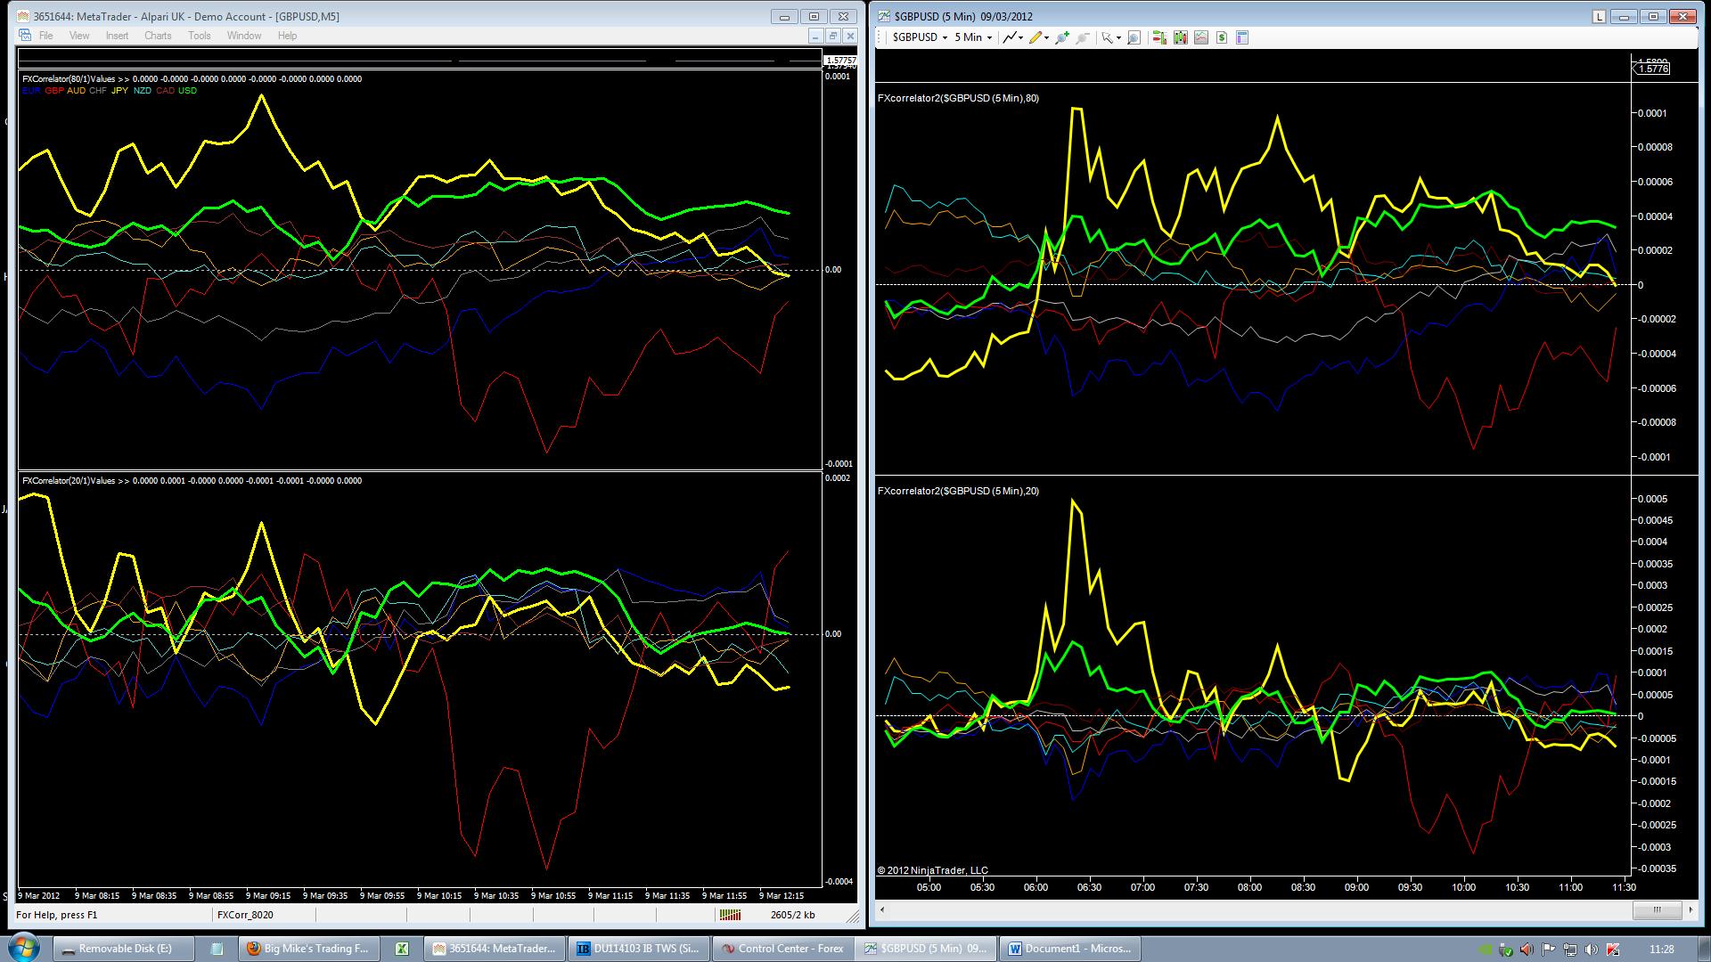Restore the MetaTrader inner chart window
1711x962 pixels.
click(x=832, y=36)
